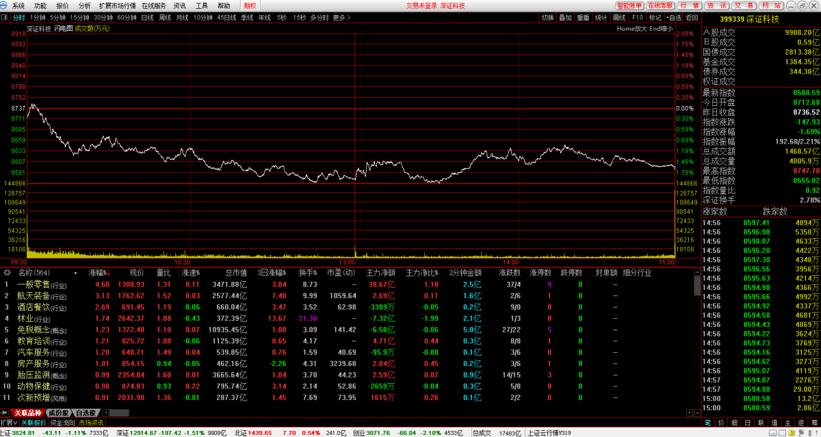Open the 系统 menu
The width and height of the screenshot is (821, 437).
click(x=18, y=5)
